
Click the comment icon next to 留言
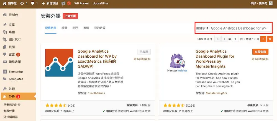[5, 54]
